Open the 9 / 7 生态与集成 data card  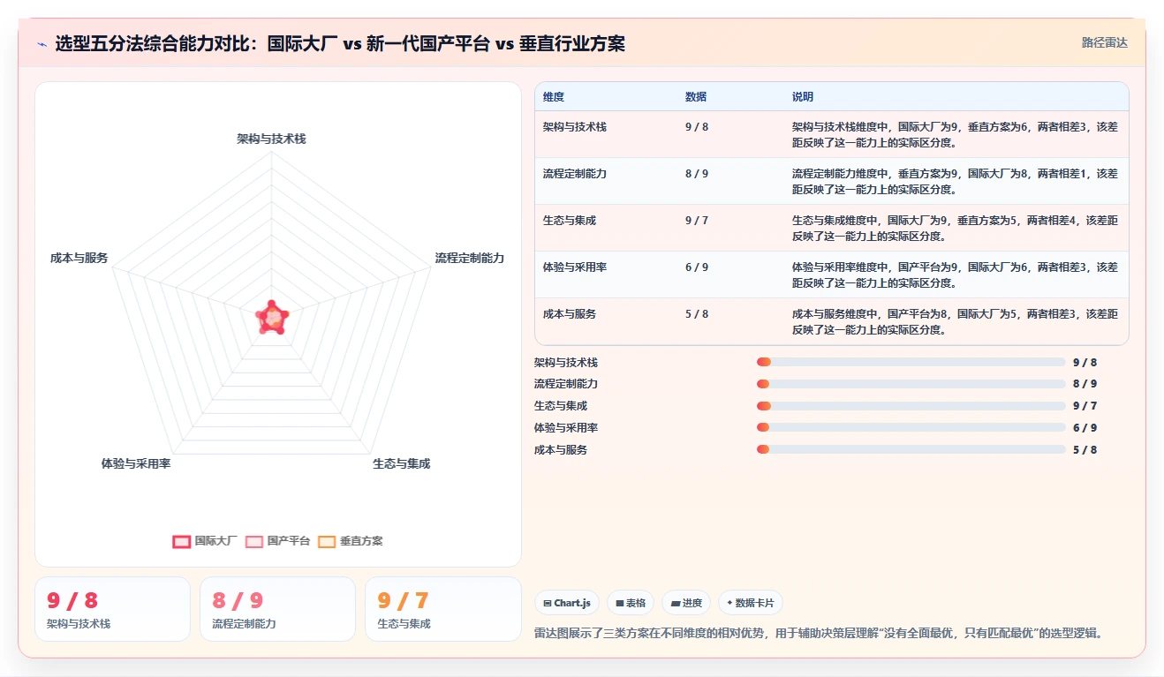(x=442, y=609)
